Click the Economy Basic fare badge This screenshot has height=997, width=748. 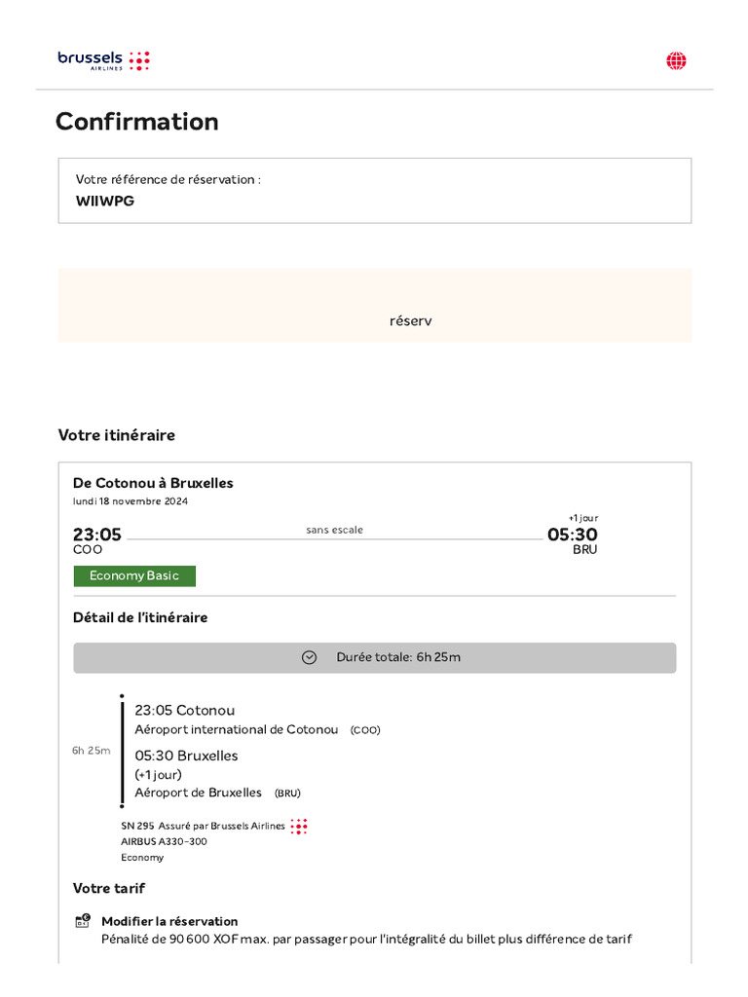134,575
